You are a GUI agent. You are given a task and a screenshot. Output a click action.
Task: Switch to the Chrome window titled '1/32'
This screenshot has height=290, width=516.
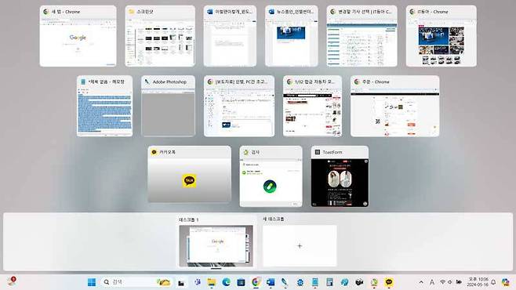click(312, 106)
